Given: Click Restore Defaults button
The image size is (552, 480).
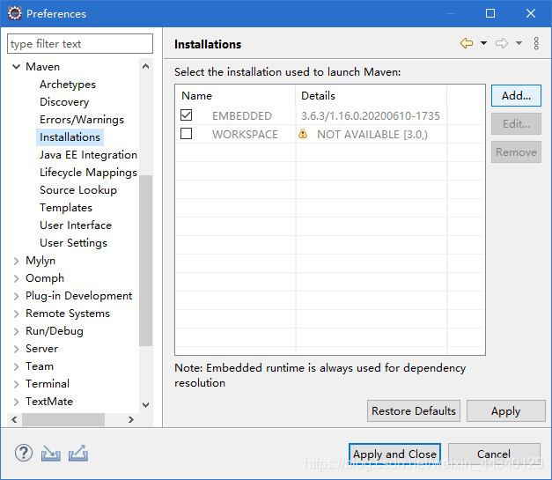Looking at the screenshot, I should click(x=414, y=410).
